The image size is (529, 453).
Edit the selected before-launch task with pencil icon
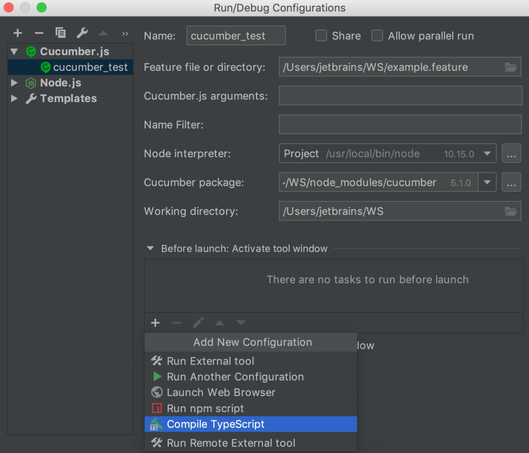click(198, 323)
